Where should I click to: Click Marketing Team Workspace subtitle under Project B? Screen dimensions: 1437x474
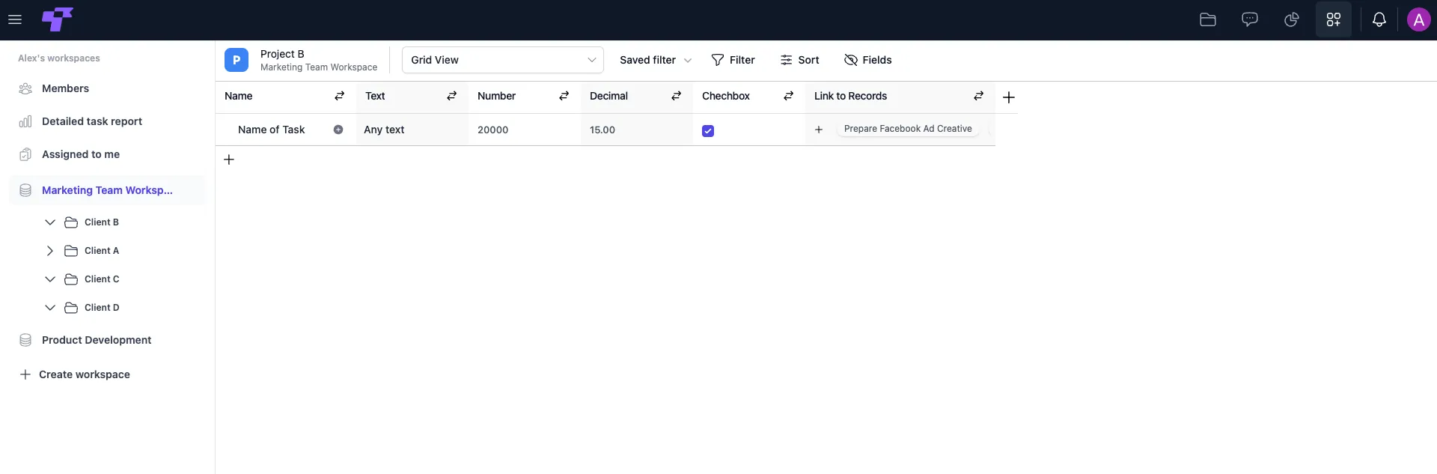pyautogui.click(x=319, y=67)
